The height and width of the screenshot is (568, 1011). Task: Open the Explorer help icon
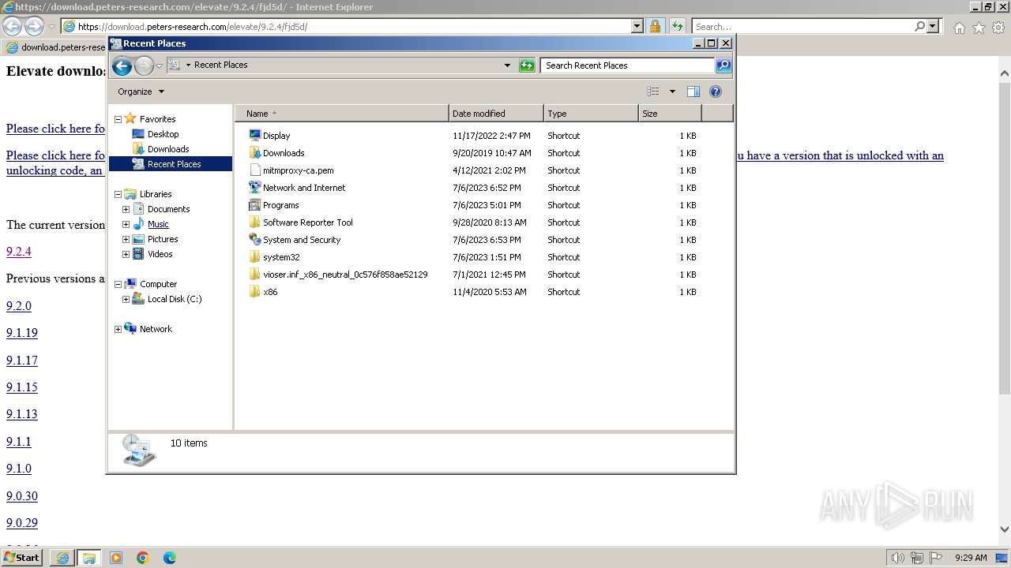click(716, 92)
